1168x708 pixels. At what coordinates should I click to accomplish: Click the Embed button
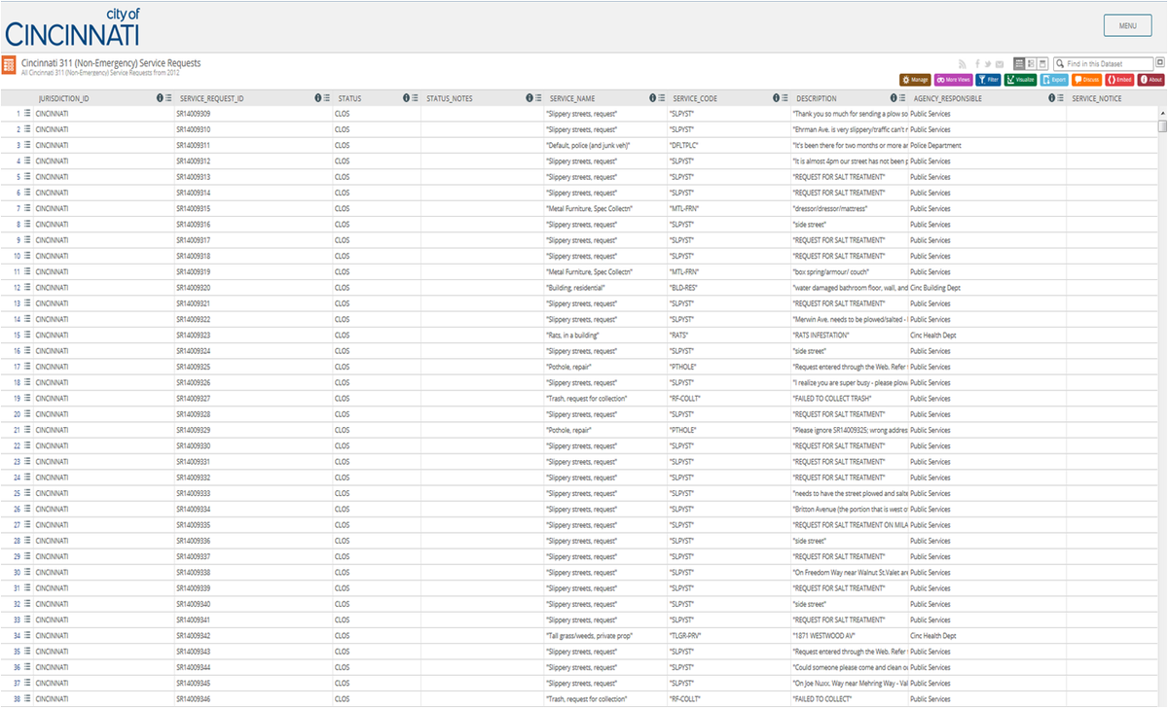click(x=1119, y=80)
